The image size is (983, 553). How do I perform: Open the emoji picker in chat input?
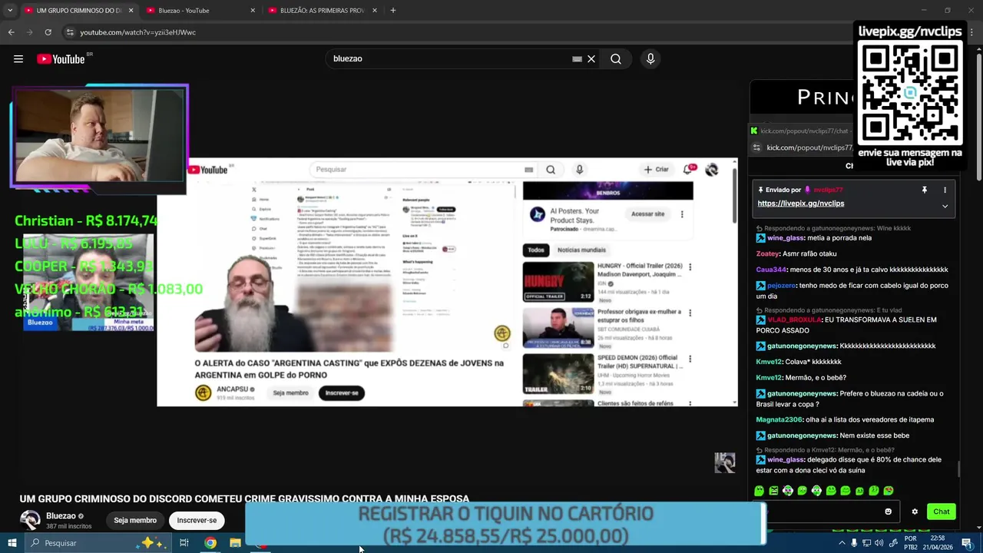coord(889,512)
